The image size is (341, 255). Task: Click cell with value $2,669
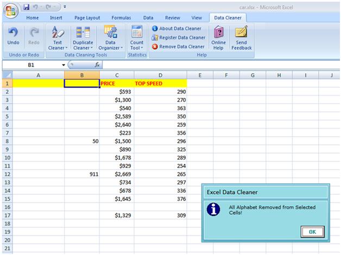[x=117, y=174]
